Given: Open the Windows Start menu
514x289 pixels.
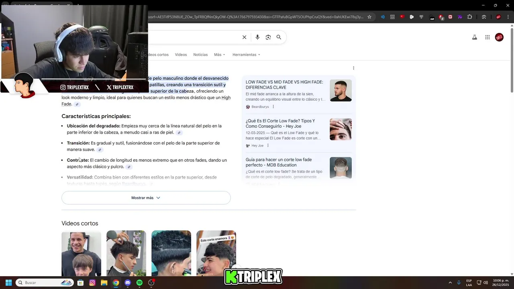Looking at the screenshot, I should [x=8, y=283].
